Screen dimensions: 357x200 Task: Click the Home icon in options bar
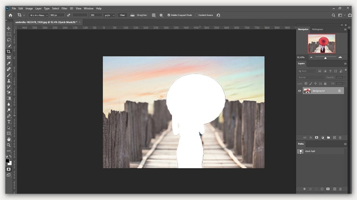click(x=10, y=15)
